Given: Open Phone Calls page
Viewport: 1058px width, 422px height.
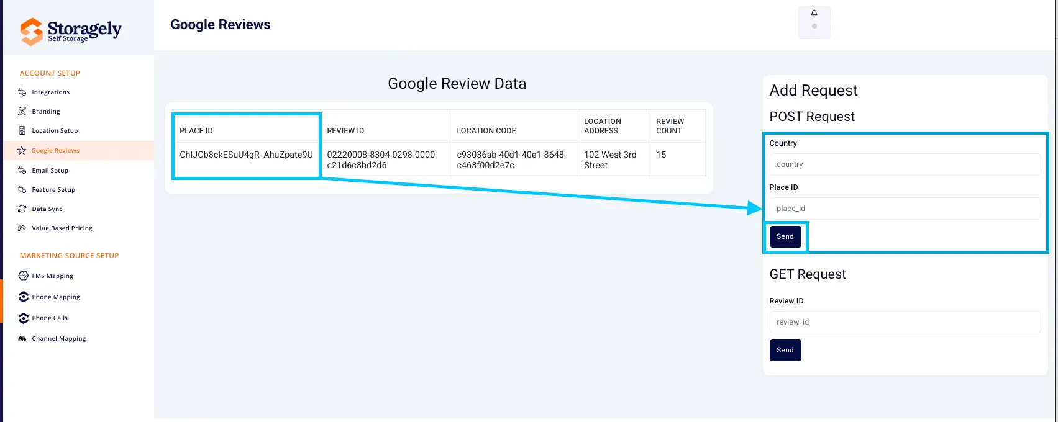Looking at the screenshot, I should [x=50, y=318].
